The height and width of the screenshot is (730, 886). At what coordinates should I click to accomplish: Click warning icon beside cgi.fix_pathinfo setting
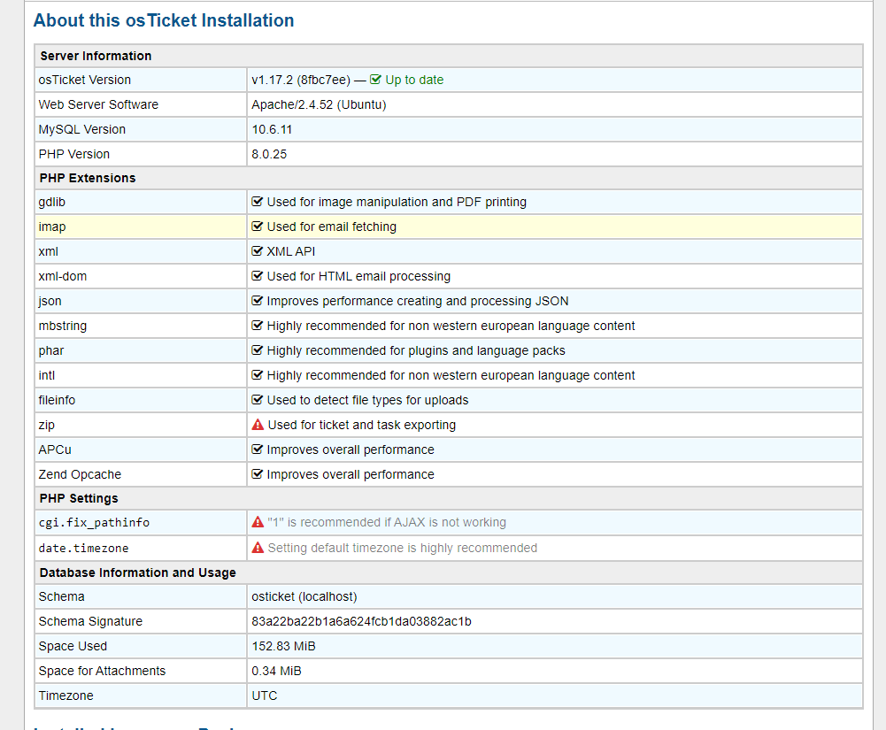coord(258,522)
